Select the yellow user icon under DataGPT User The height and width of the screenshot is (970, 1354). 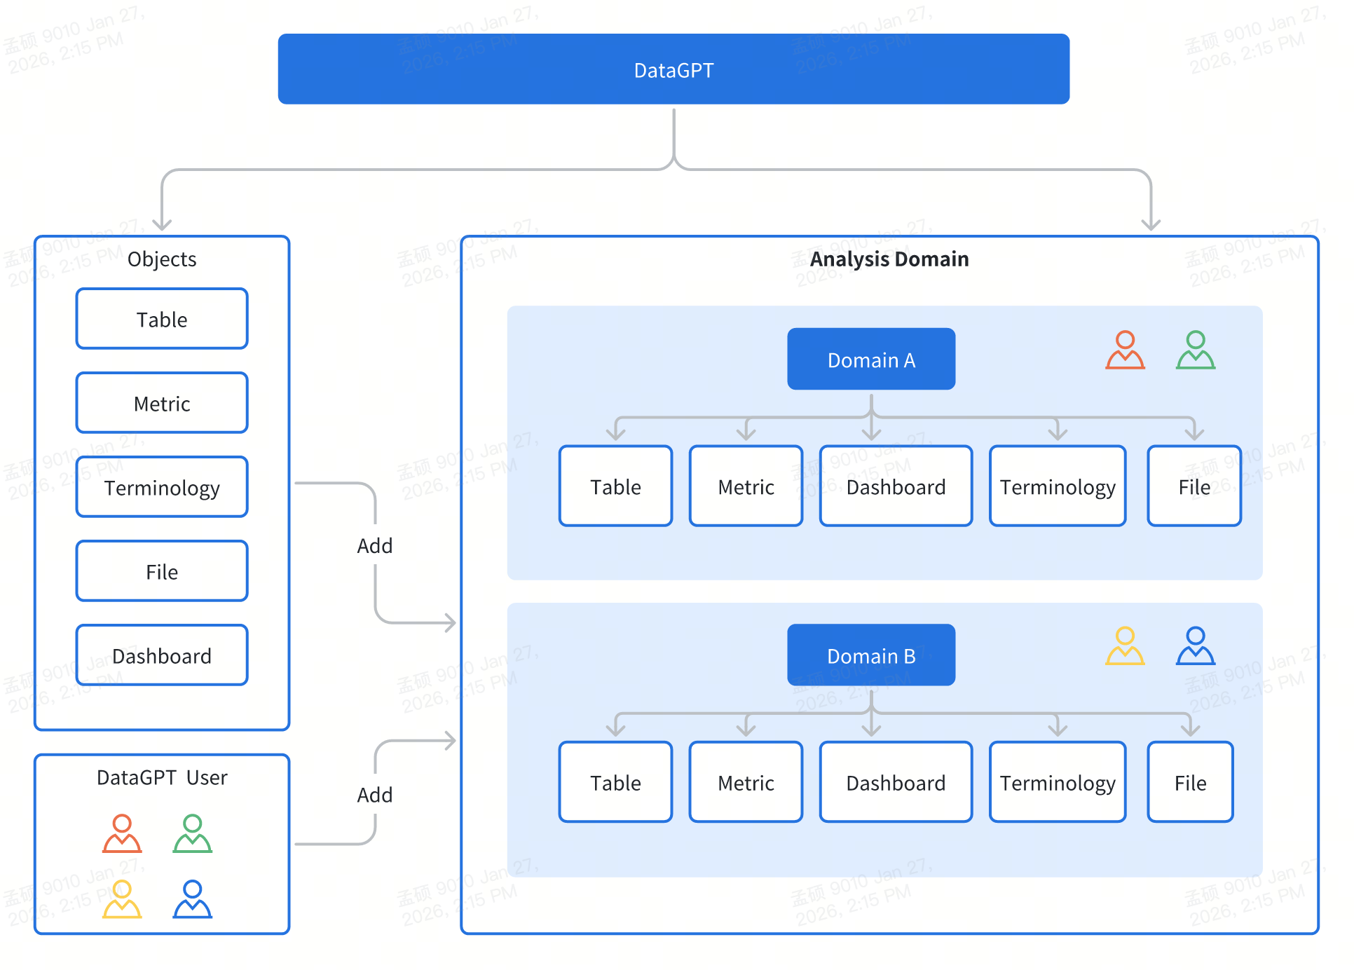click(122, 899)
